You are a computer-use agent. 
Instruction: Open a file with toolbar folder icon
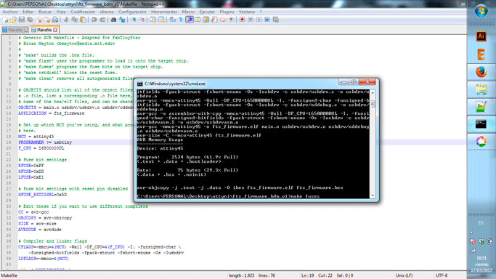[x=13, y=20]
